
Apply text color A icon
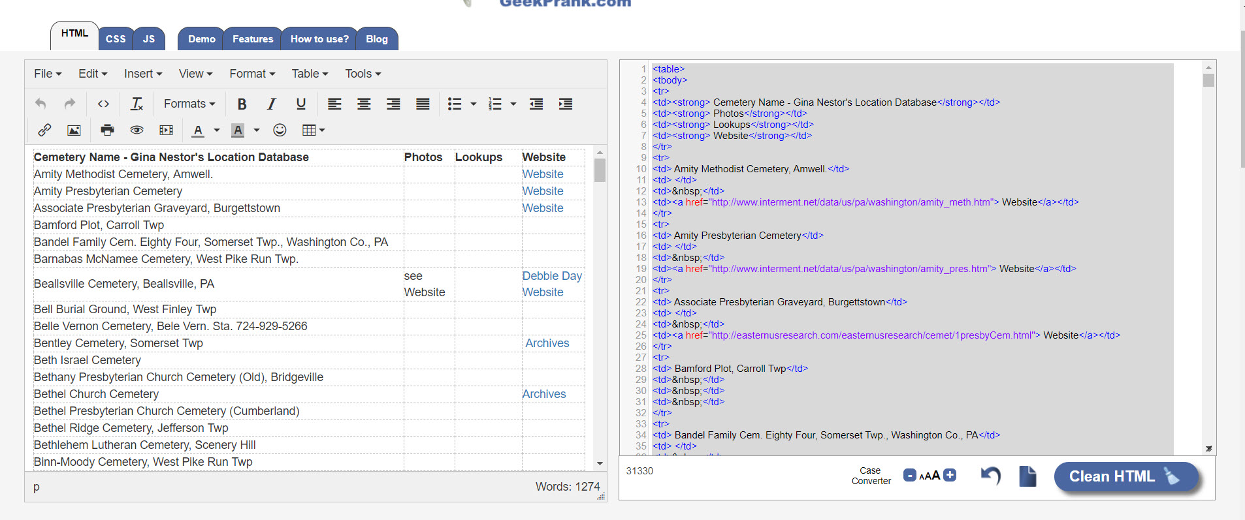[198, 130]
